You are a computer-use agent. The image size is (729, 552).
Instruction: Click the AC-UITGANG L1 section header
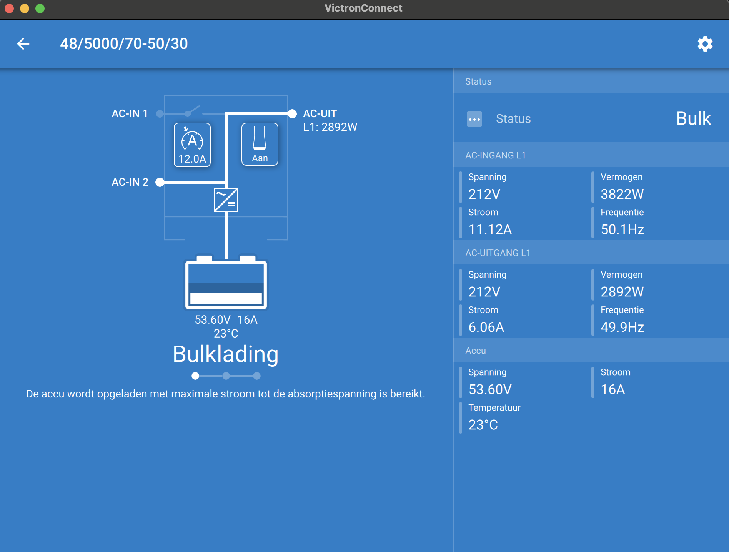[x=591, y=253]
